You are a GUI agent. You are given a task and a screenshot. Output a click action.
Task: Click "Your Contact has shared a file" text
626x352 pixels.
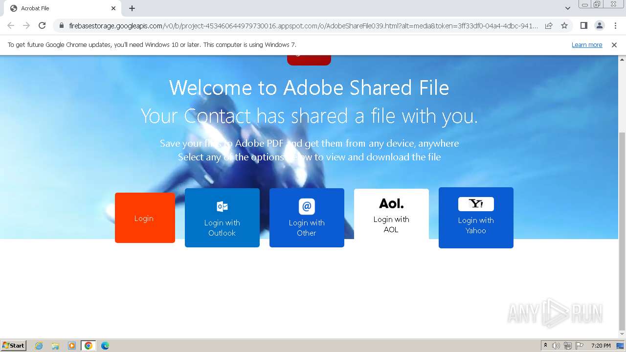pos(309,116)
